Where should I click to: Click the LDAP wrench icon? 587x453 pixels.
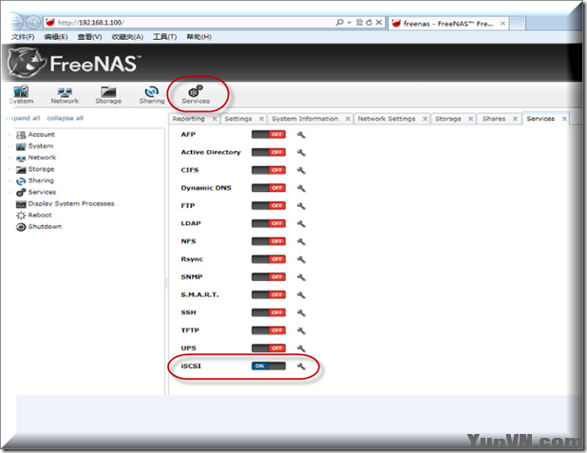pyautogui.click(x=301, y=223)
